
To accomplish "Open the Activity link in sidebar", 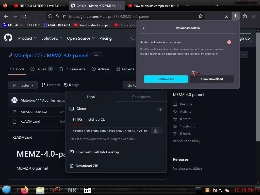I will click(182, 112).
